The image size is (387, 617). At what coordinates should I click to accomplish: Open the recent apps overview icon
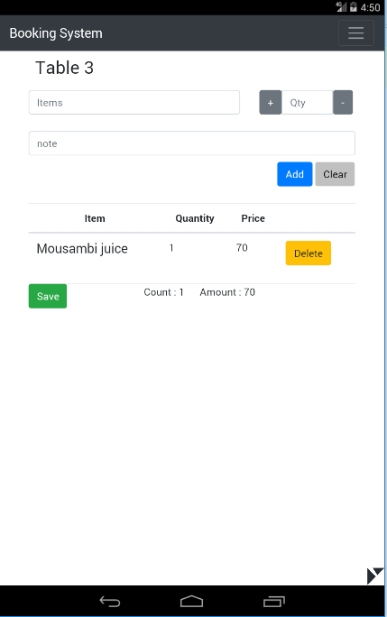(x=274, y=602)
